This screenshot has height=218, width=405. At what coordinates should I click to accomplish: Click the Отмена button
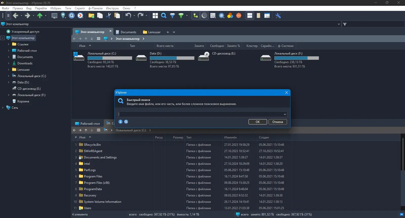(278, 122)
